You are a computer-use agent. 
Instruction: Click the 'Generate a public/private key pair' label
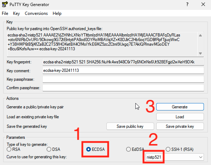point(35,107)
